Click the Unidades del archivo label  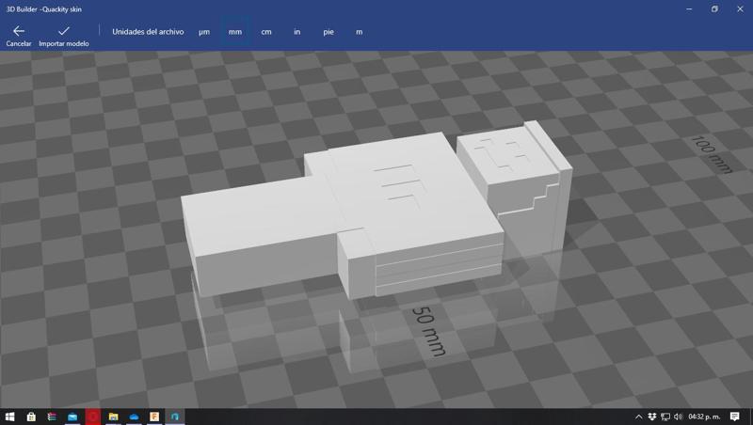[x=148, y=32]
